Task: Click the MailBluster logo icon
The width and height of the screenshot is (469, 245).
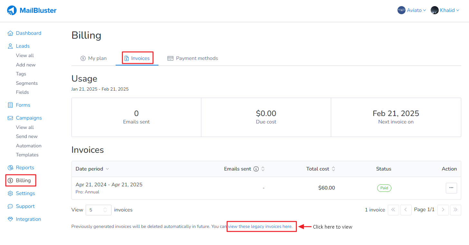Action: tap(12, 10)
